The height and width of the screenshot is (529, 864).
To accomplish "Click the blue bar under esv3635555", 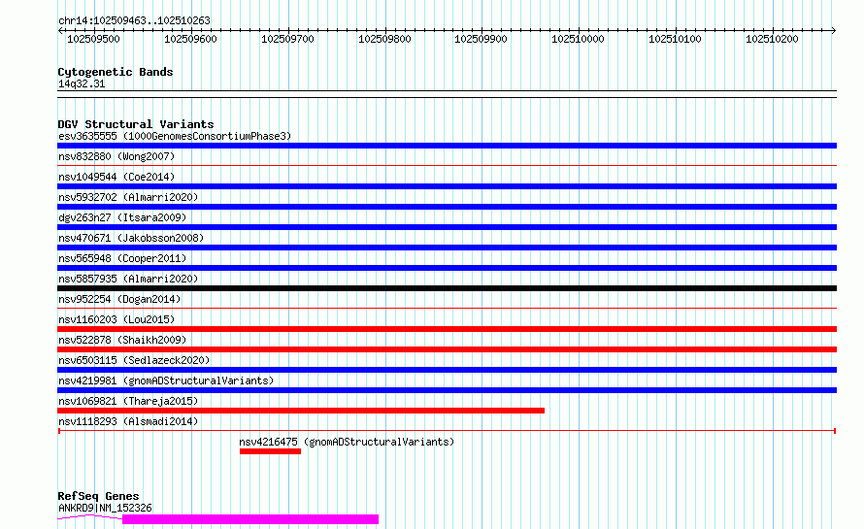I will click(x=447, y=146).
